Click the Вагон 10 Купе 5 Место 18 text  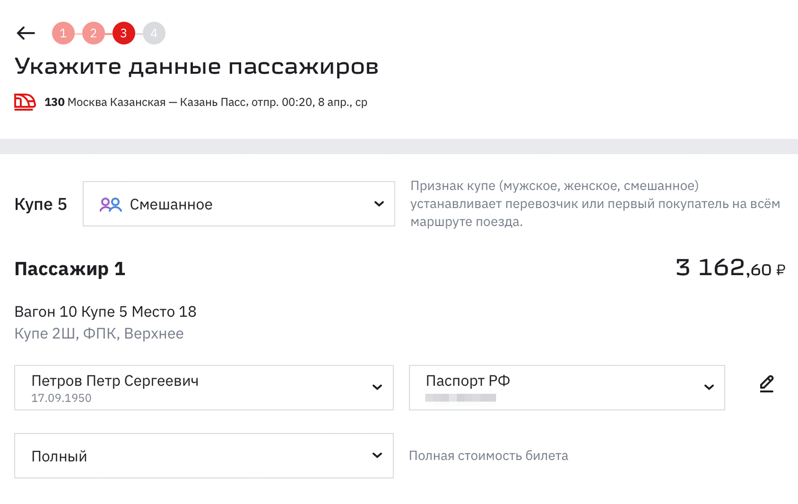point(105,311)
